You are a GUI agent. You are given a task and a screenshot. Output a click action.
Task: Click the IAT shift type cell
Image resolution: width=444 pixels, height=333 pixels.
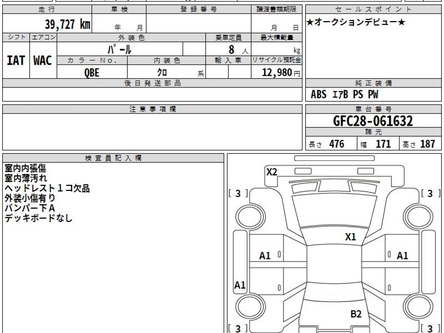click(16, 61)
